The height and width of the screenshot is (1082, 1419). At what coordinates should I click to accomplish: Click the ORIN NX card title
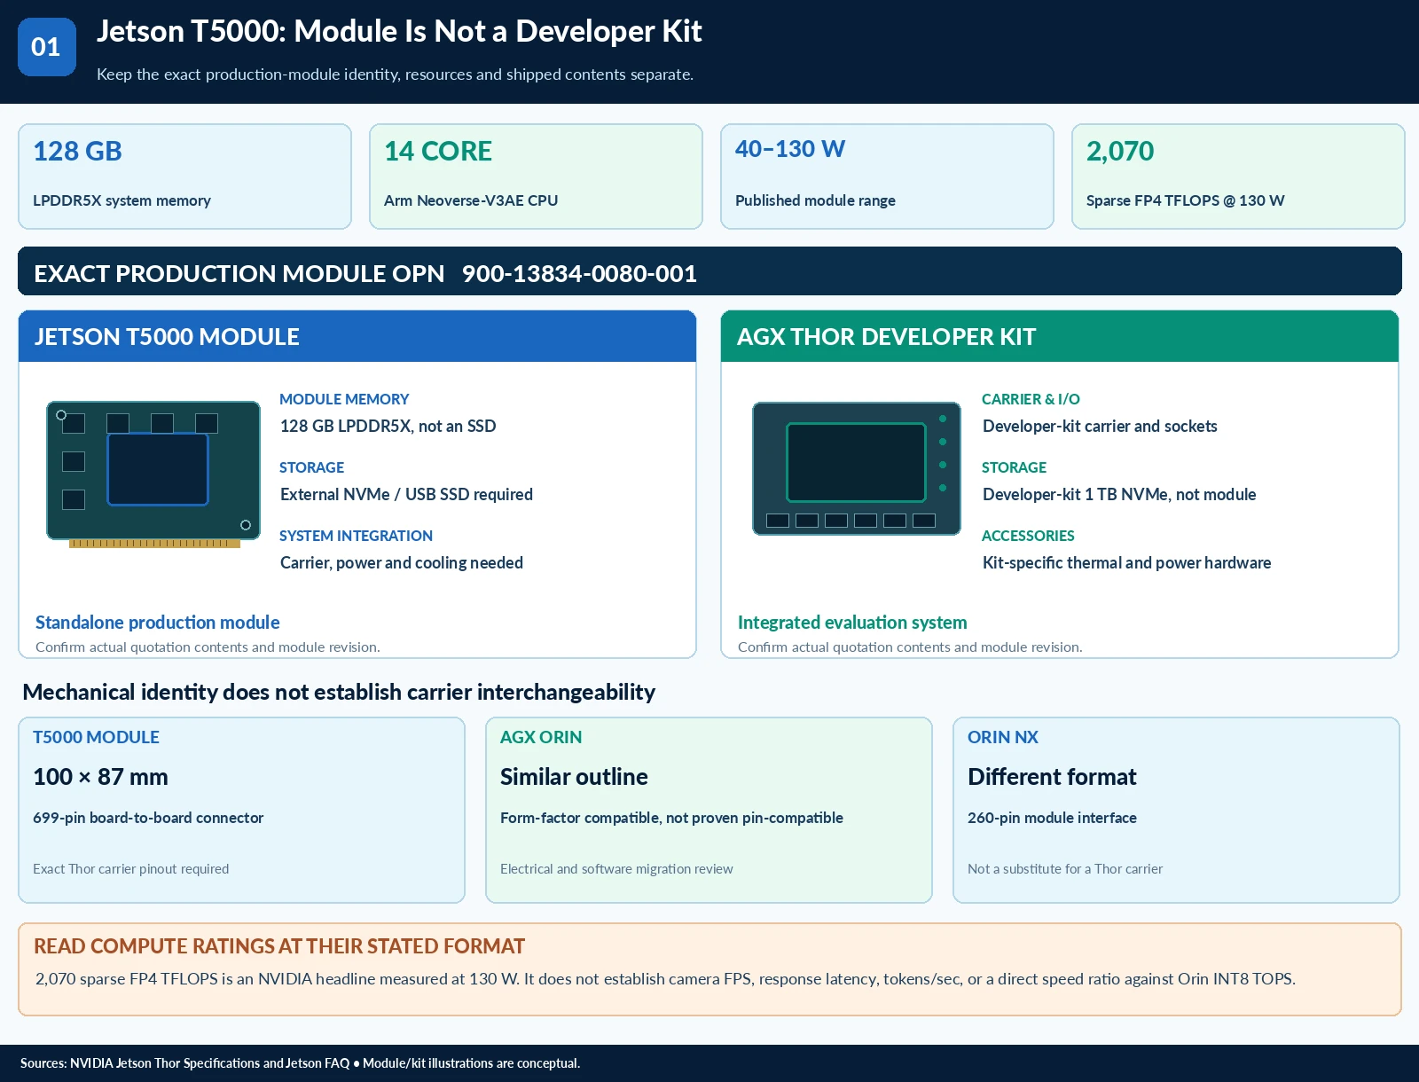coord(1003,737)
